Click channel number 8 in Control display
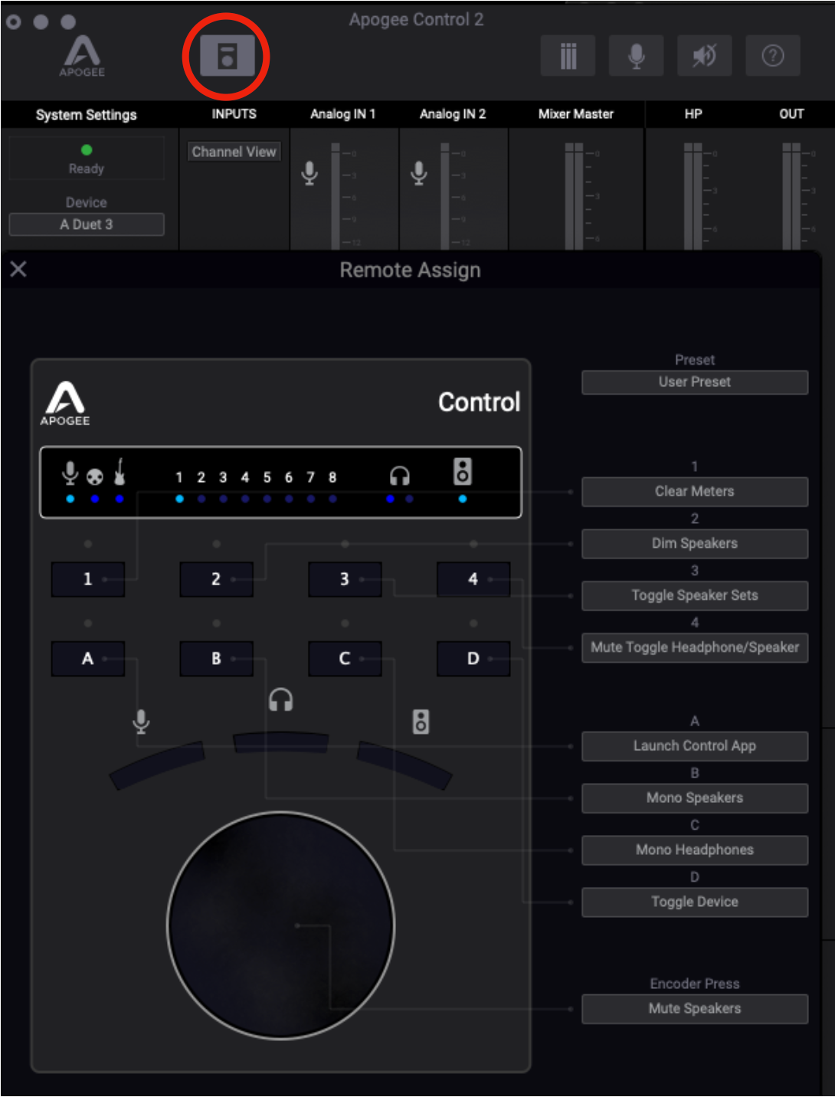 pos(332,477)
